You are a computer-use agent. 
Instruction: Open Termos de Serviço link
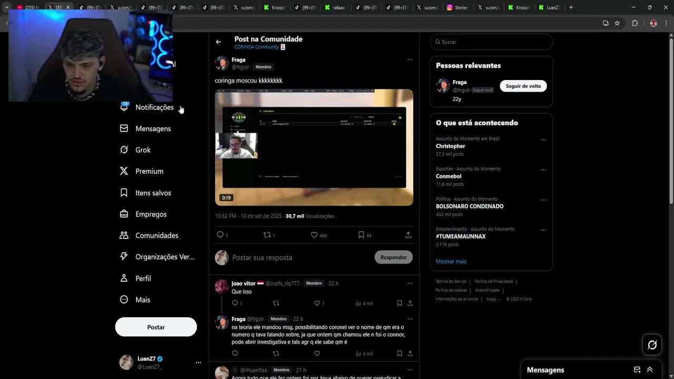(451, 282)
